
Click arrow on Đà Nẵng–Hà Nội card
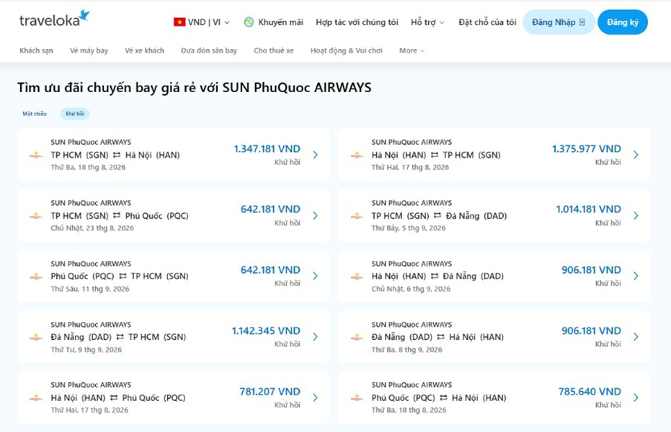tap(636, 337)
